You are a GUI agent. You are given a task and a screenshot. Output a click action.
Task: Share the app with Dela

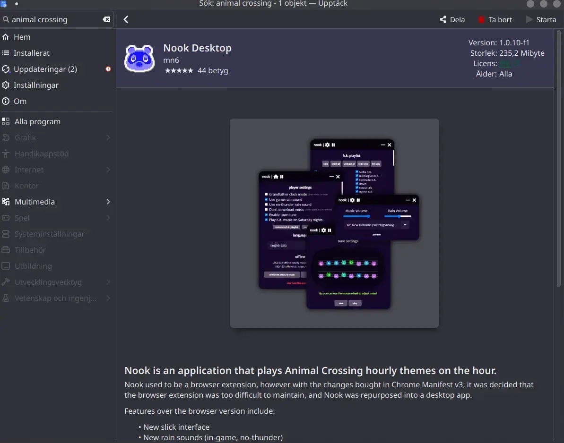click(452, 19)
